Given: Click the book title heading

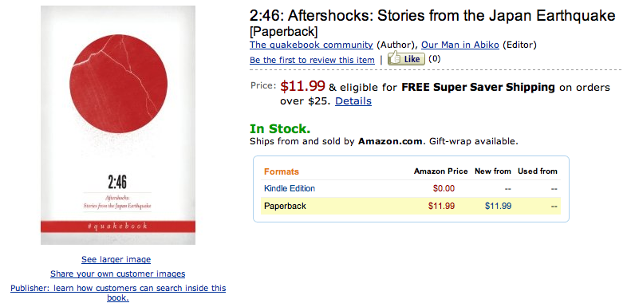Looking at the screenshot, I should pyautogui.click(x=432, y=22).
